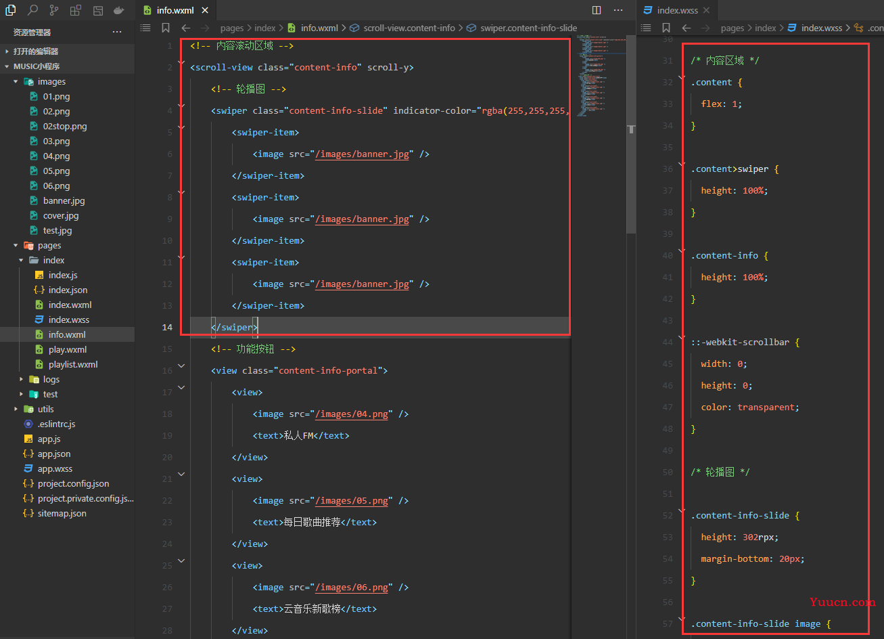Switch to the index.wxss tab
The width and height of the screenshot is (884, 639).
click(678, 10)
